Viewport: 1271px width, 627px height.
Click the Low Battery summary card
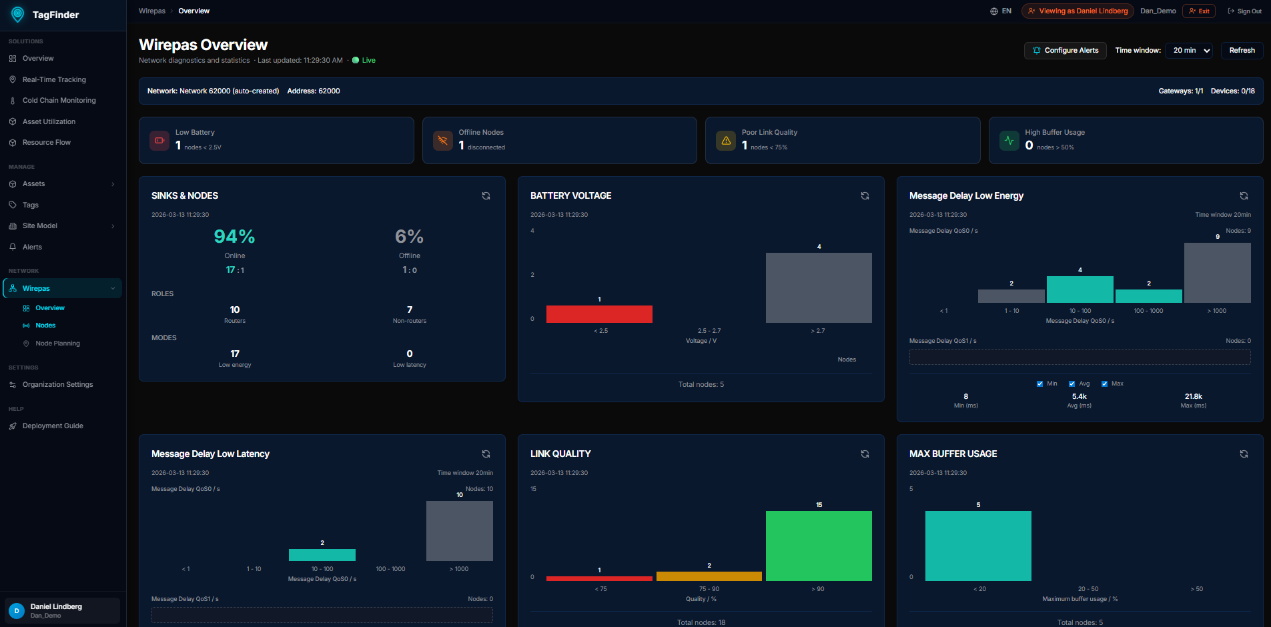click(276, 141)
